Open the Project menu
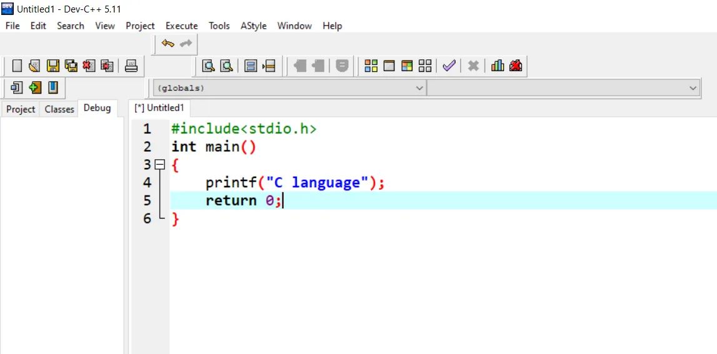 pos(140,26)
